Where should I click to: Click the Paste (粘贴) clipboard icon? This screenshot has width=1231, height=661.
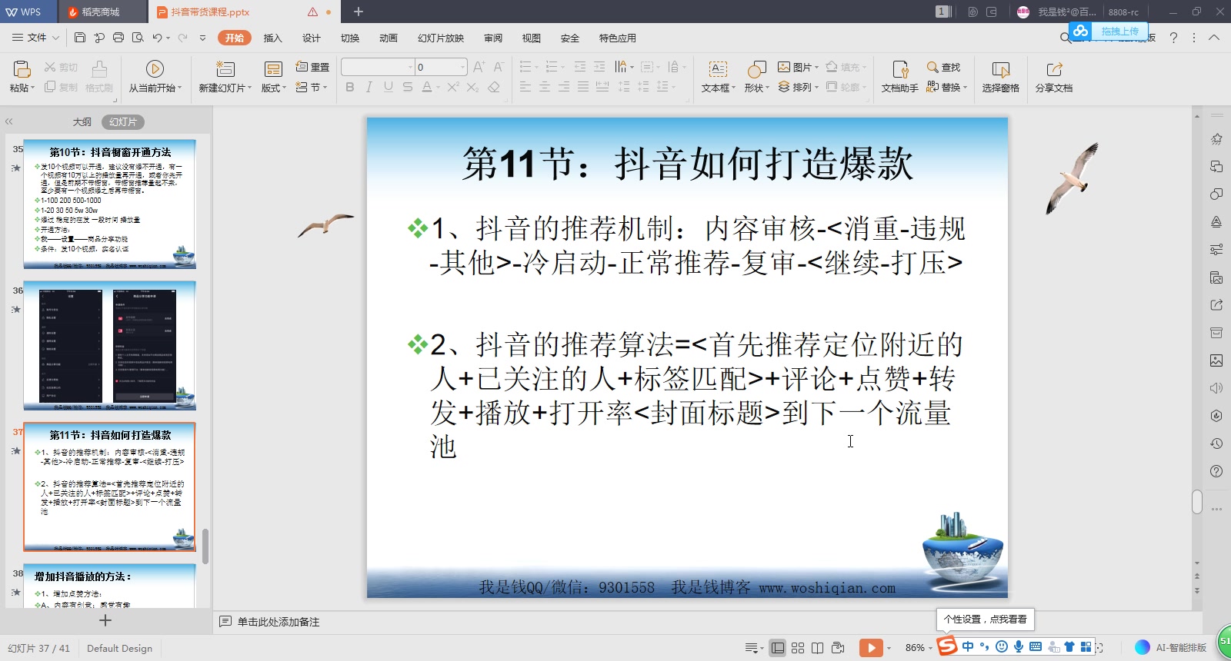click(22, 69)
